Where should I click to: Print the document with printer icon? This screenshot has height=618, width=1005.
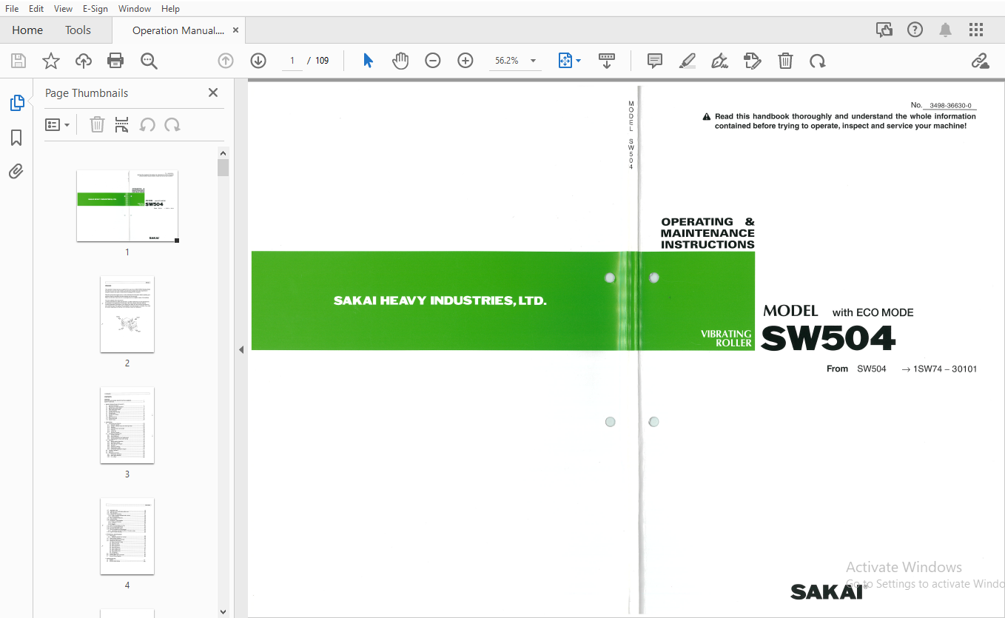click(x=115, y=61)
